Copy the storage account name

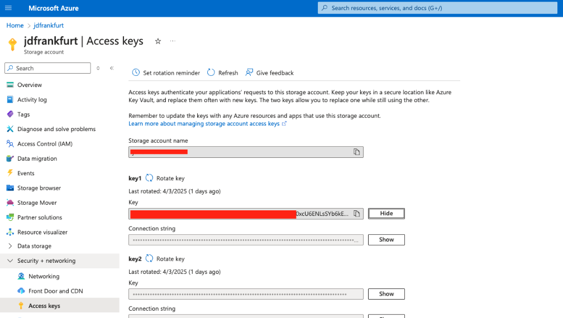coord(356,152)
